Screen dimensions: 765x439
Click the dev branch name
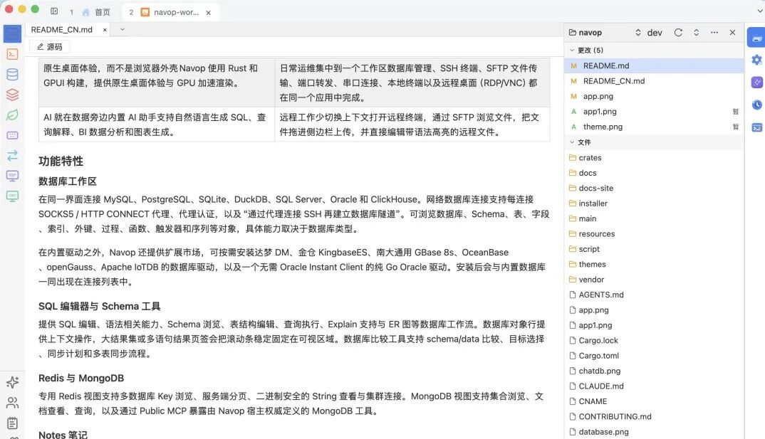tap(655, 33)
